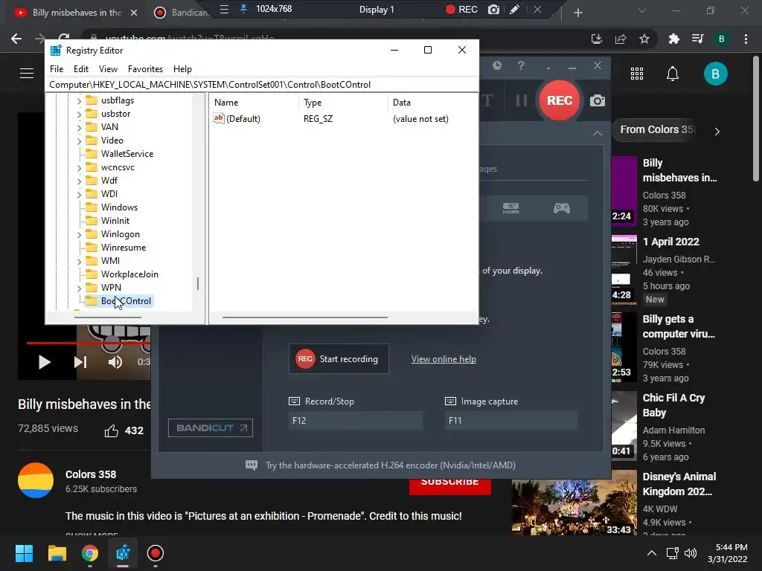Select the BootCOntrol registry key
762x571 pixels.
[x=126, y=301]
